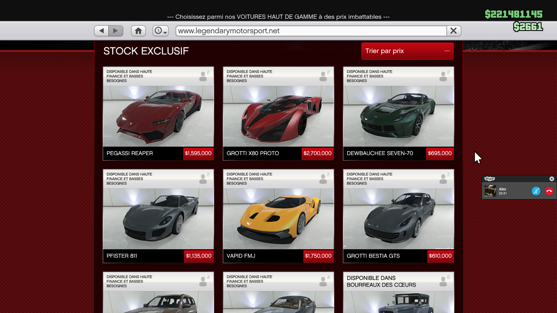The width and height of the screenshot is (557, 313).
Task: Click Alex's Skype avatar
Action: (490, 191)
